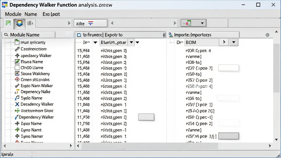Click the round icon right of Importe header
This screenshot has width=281, height=158.
(x=267, y=35)
